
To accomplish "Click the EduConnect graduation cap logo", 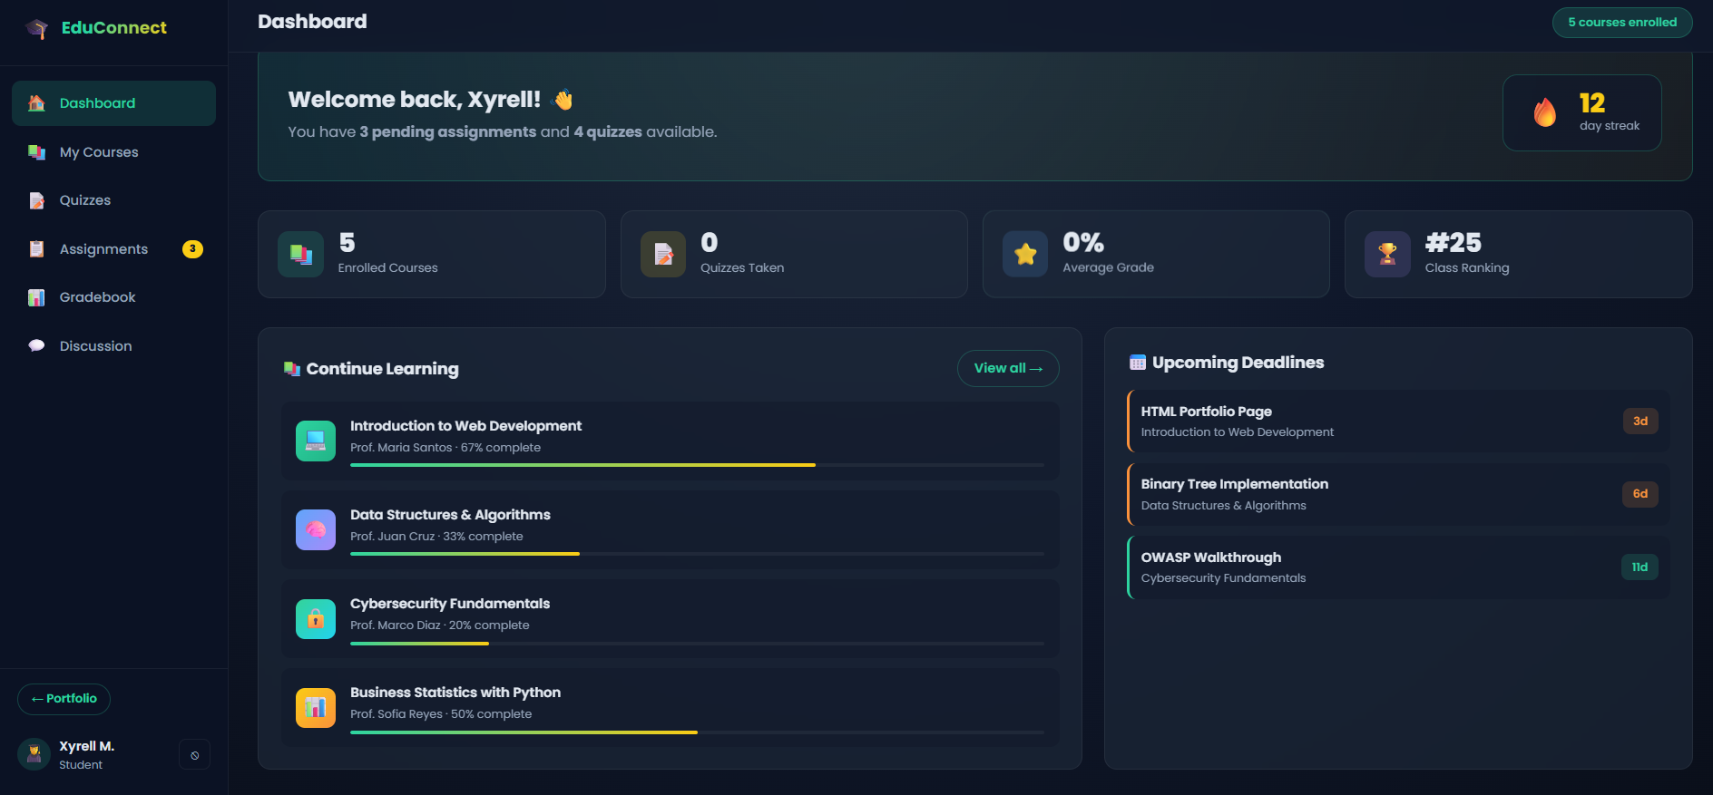I will [37, 28].
